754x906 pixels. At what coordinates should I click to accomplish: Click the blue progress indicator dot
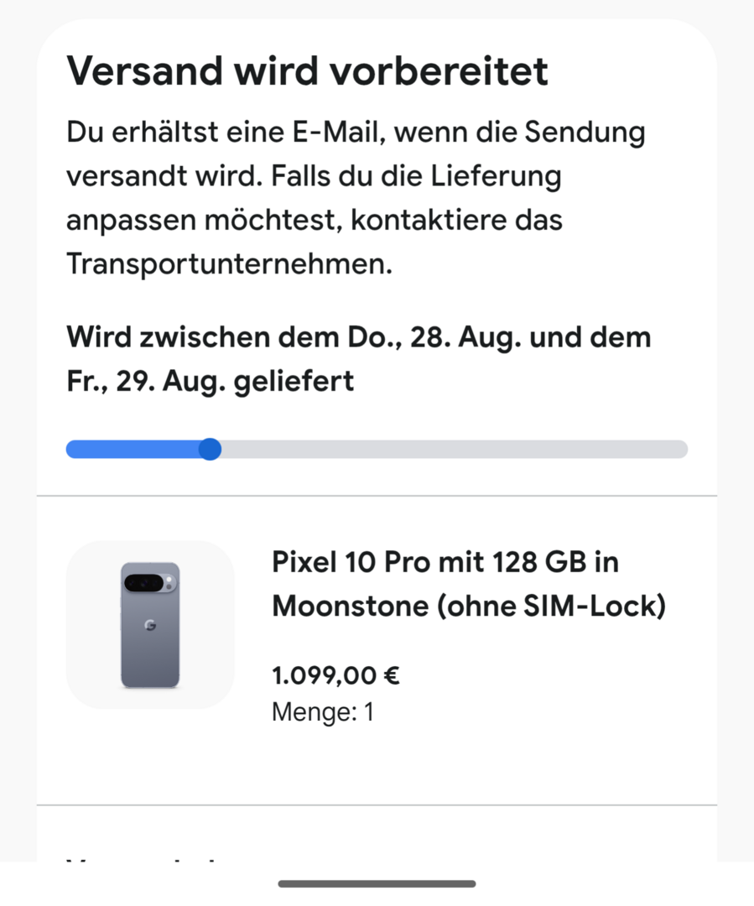tap(210, 450)
